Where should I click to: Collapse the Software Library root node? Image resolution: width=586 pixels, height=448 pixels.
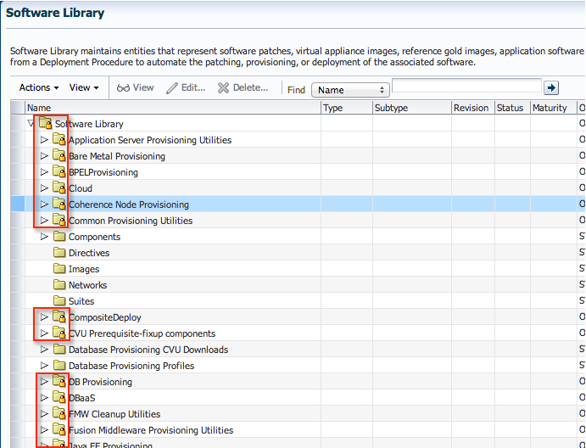[x=31, y=124]
